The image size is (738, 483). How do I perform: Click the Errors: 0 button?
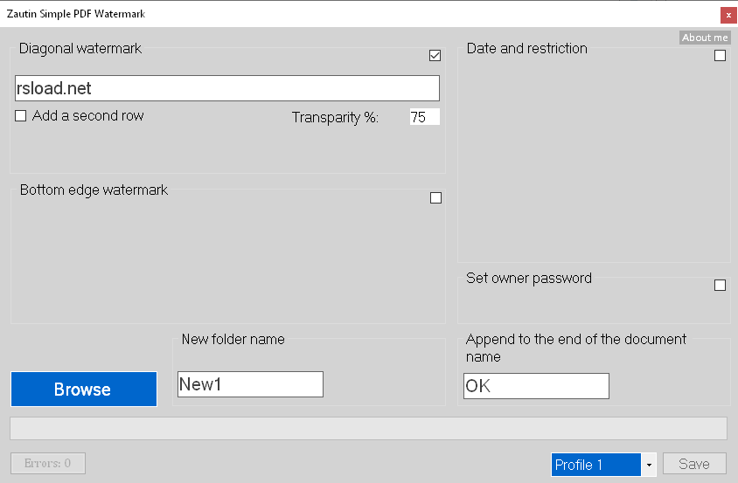[48, 463]
